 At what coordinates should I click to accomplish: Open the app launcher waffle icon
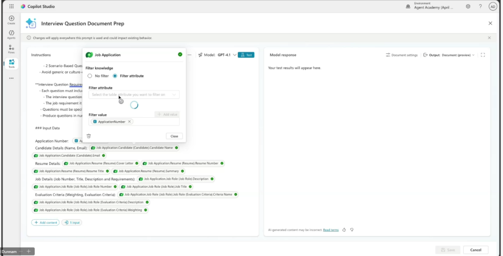(x=11, y=6)
